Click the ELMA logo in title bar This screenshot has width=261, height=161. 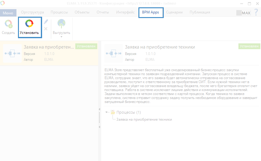[3, 3]
